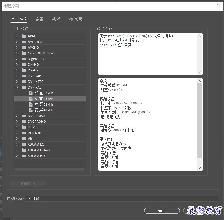Click the AVCHD folder icon

(24, 47)
